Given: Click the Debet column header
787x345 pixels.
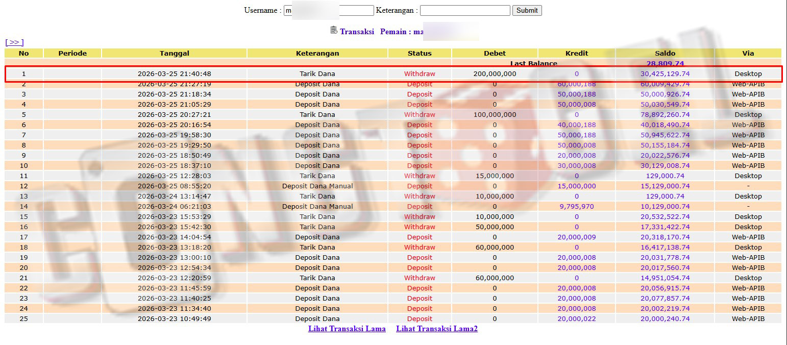Looking at the screenshot, I should [495, 53].
